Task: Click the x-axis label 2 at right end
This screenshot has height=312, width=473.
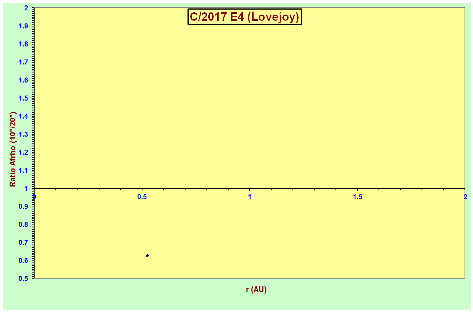Action: coord(465,197)
